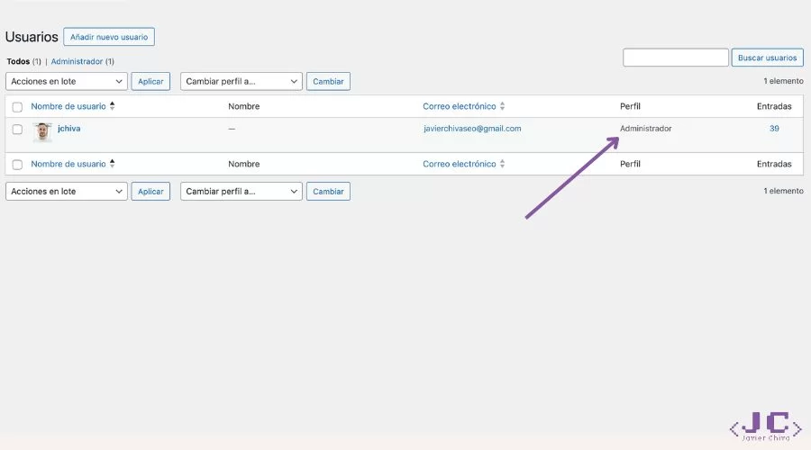Viewport: 811px width, 450px height.
Task: Toggle the select-all checkbox in table header
Action: coord(17,107)
